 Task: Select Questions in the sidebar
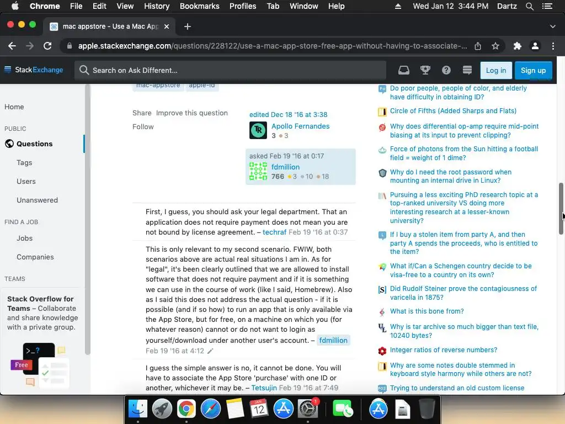[35, 144]
